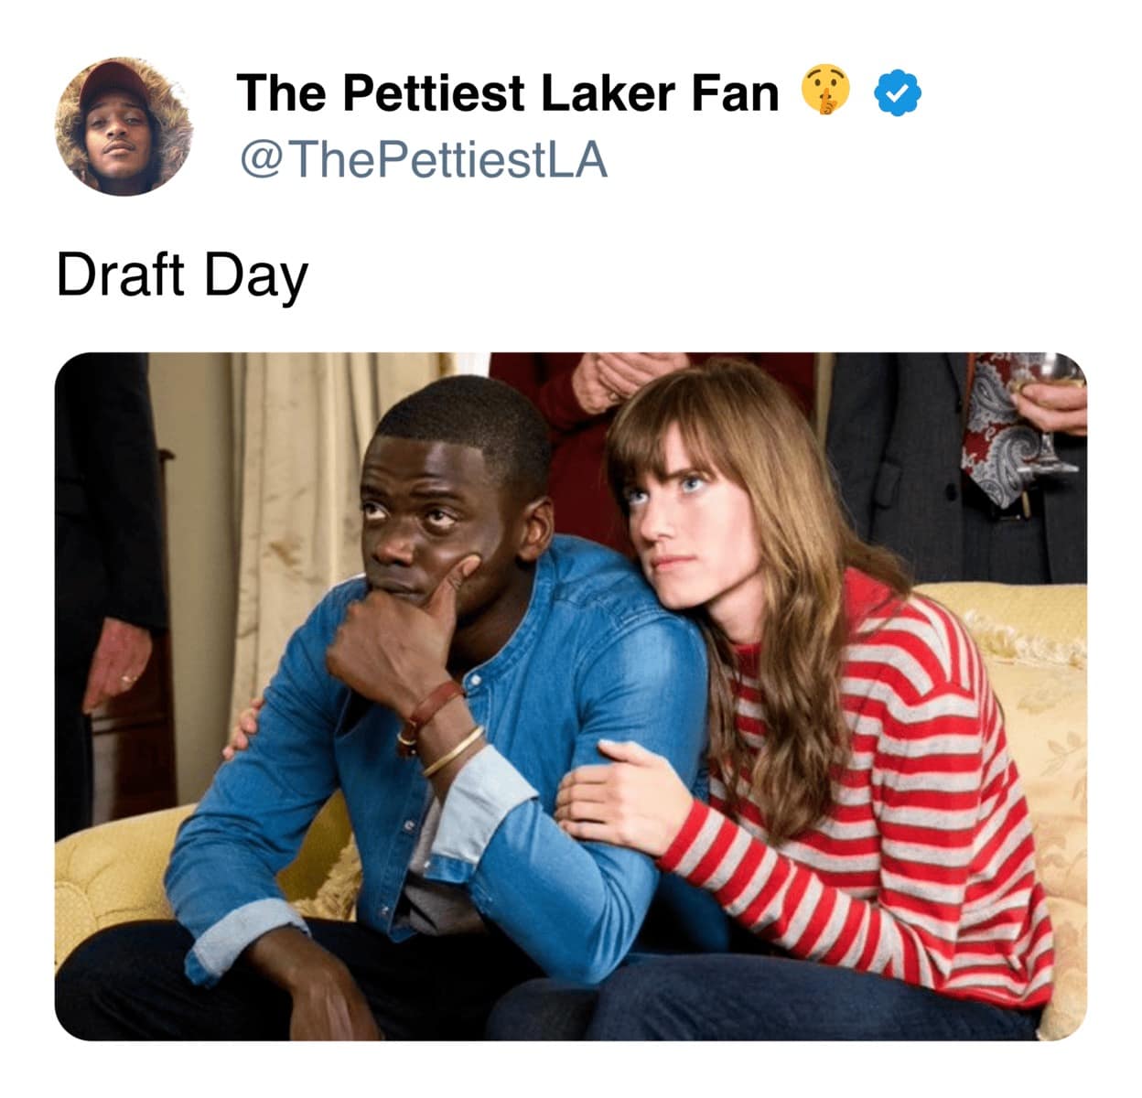Image resolution: width=1142 pixels, height=1098 pixels.
Task: Select the 'Draft Day' tweet text
Action: pos(182,275)
